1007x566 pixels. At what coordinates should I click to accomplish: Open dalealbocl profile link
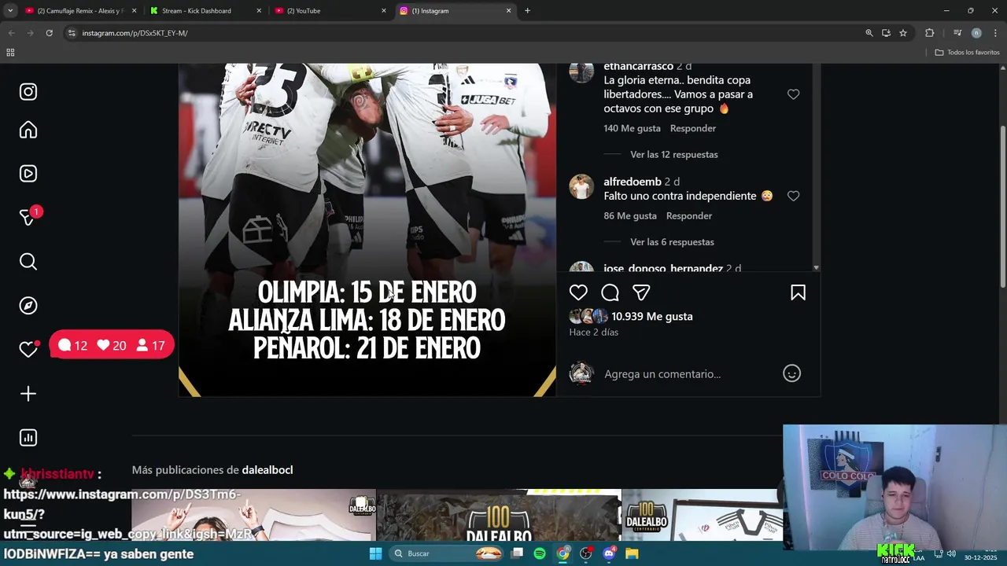[x=267, y=470]
